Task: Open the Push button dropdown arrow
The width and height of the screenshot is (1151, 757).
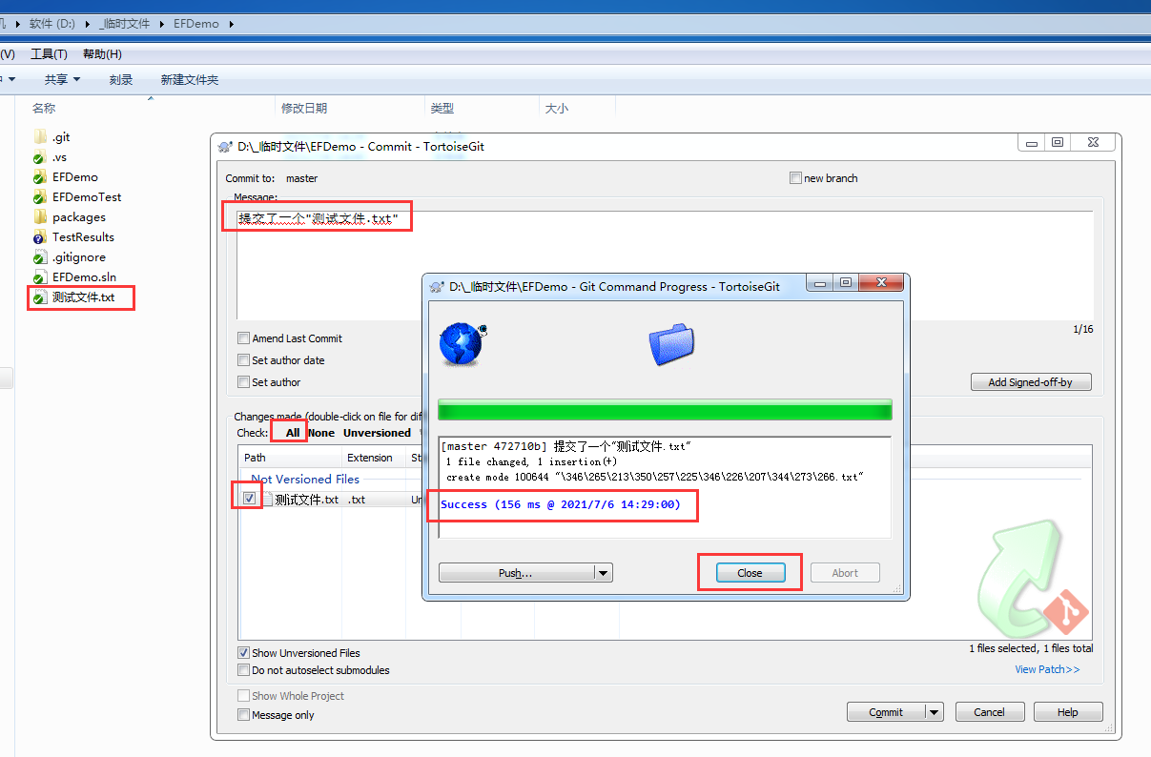Action: [x=603, y=573]
